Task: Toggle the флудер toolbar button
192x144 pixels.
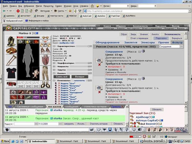Action: point(39,16)
